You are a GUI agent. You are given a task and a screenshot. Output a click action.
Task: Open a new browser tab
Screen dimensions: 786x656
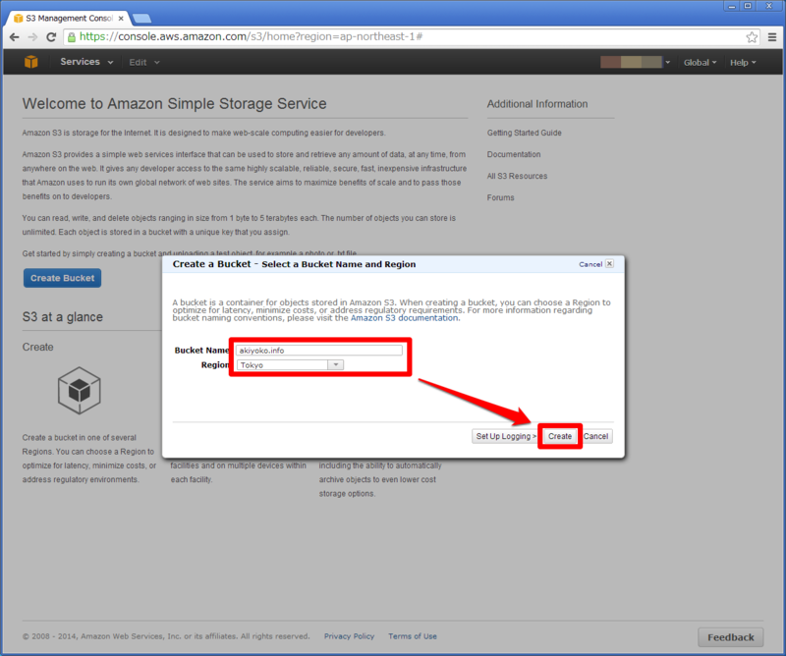(x=141, y=19)
